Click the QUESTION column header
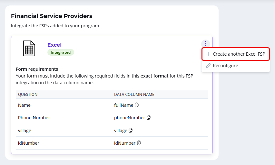Screen dimensions: 275x165 pos(28,95)
